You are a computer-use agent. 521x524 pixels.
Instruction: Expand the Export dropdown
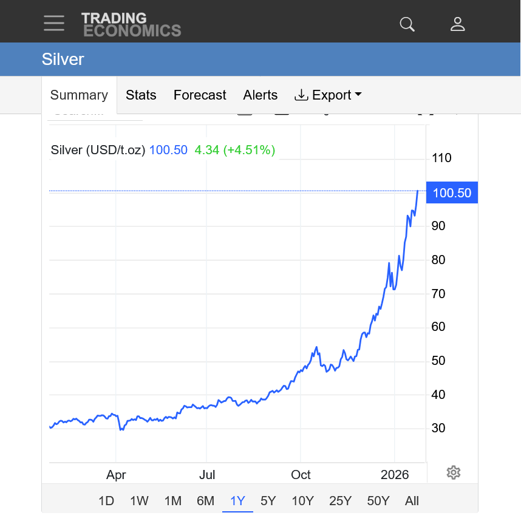click(328, 95)
